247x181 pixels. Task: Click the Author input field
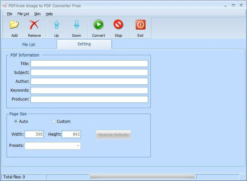point(89,81)
